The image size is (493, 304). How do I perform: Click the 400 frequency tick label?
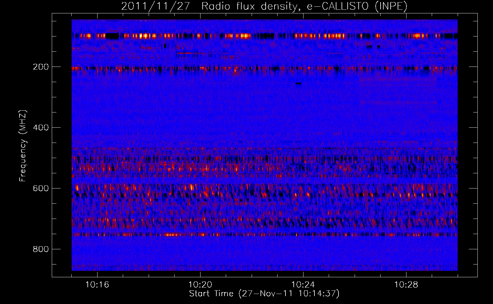(41, 128)
